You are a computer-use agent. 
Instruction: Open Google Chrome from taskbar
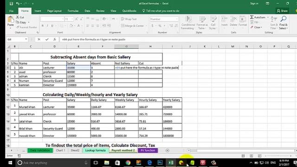tap(128, 163)
